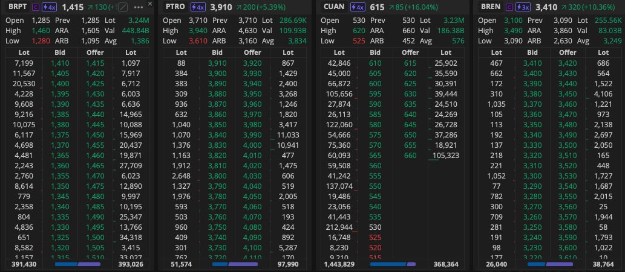The image size is (625, 272).
Task: Click Bid column header in BREN table
Action: (x=532, y=52)
